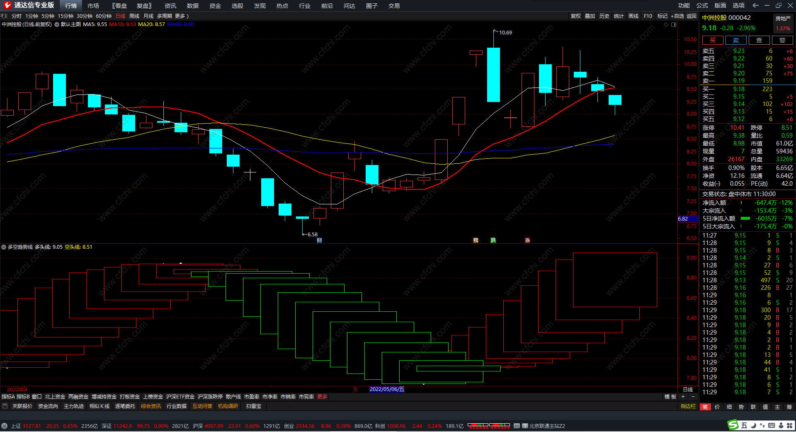Switch bottom-right panel to 细 view
This screenshot has height=432, width=796.
pos(729,407)
